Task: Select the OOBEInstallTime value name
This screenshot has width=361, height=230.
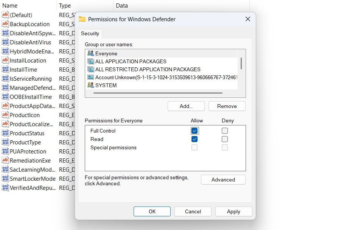Action: [31, 97]
